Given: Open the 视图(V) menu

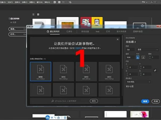Looking at the screenshot, I should (x=32, y=2).
